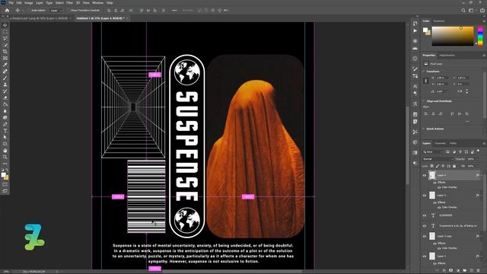Open the three-dots more align options

pos(174,10)
